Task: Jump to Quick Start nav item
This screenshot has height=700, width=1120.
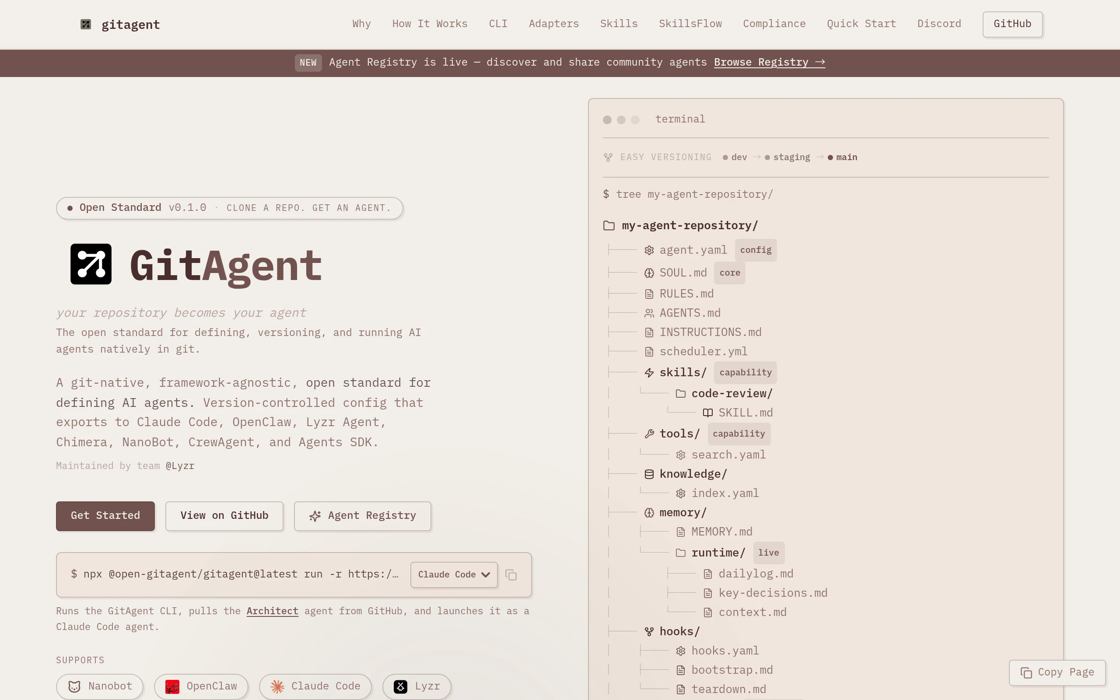Action: click(861, 24)
